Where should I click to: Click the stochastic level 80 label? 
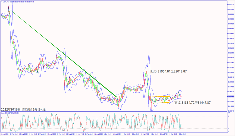click(x=229, y=116)
